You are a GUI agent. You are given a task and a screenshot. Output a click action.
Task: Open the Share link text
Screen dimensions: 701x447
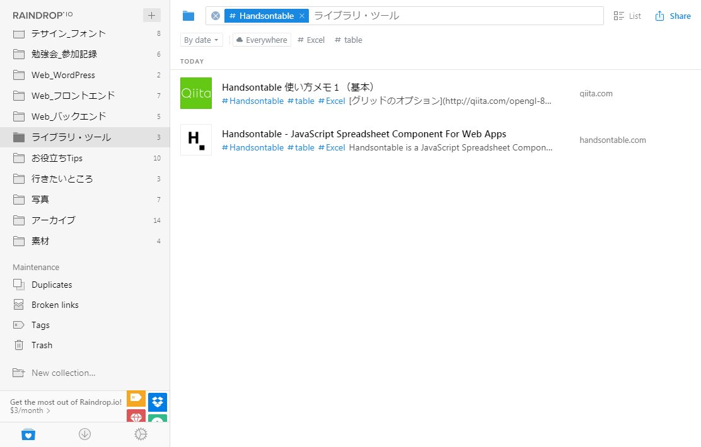click(x=680, y=16)
